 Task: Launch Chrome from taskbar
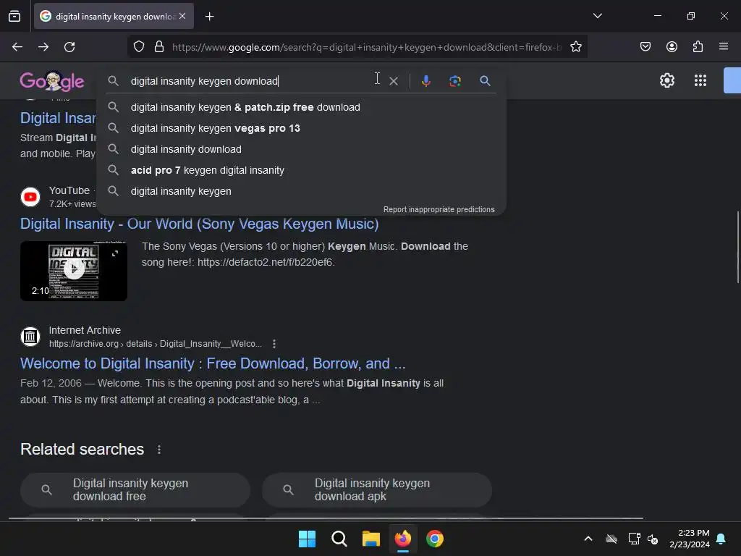435,539
